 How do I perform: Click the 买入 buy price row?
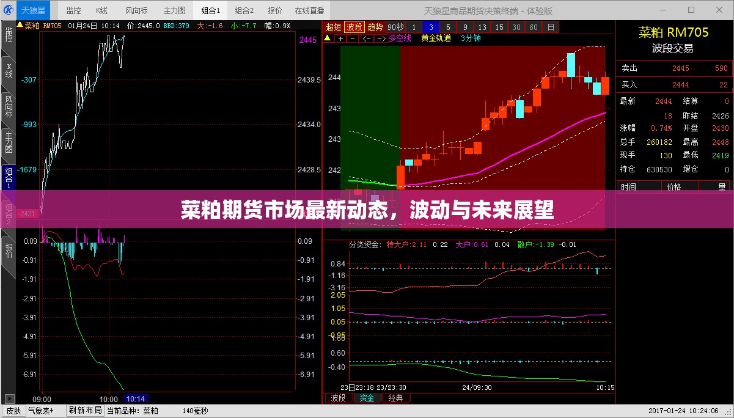[675, 85]
